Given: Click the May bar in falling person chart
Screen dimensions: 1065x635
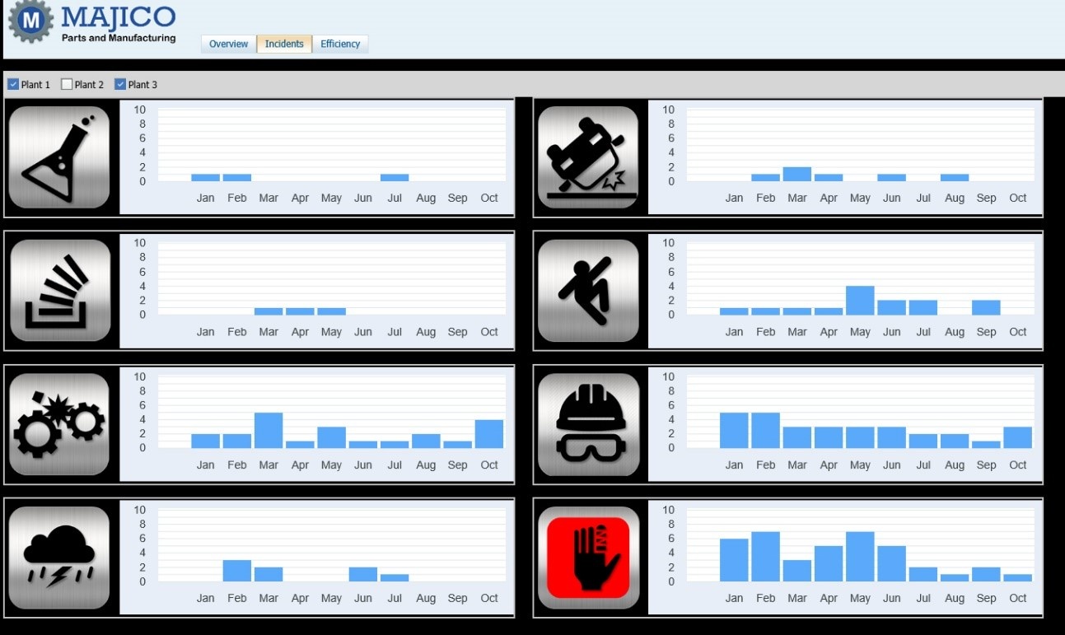Looking at the screenshot, I should point(860,301).
